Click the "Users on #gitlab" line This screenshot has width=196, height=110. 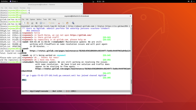point(66,28)
